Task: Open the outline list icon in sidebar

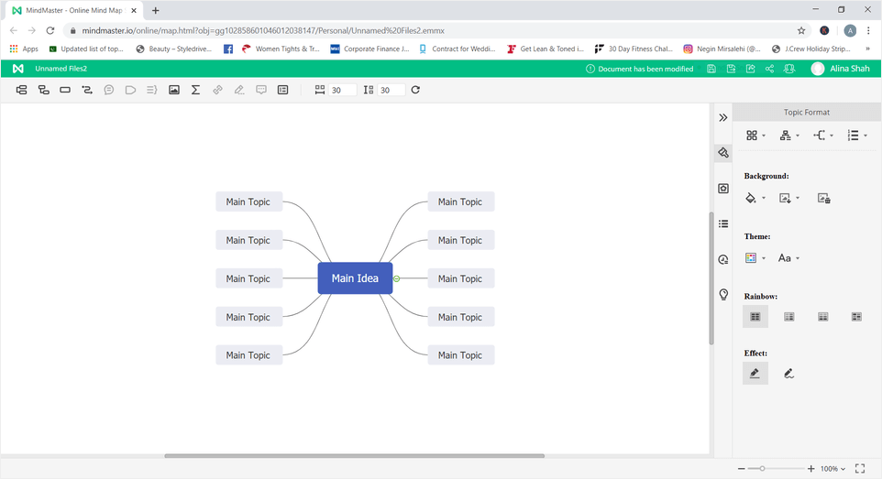Action: click(x=723, y=223)
